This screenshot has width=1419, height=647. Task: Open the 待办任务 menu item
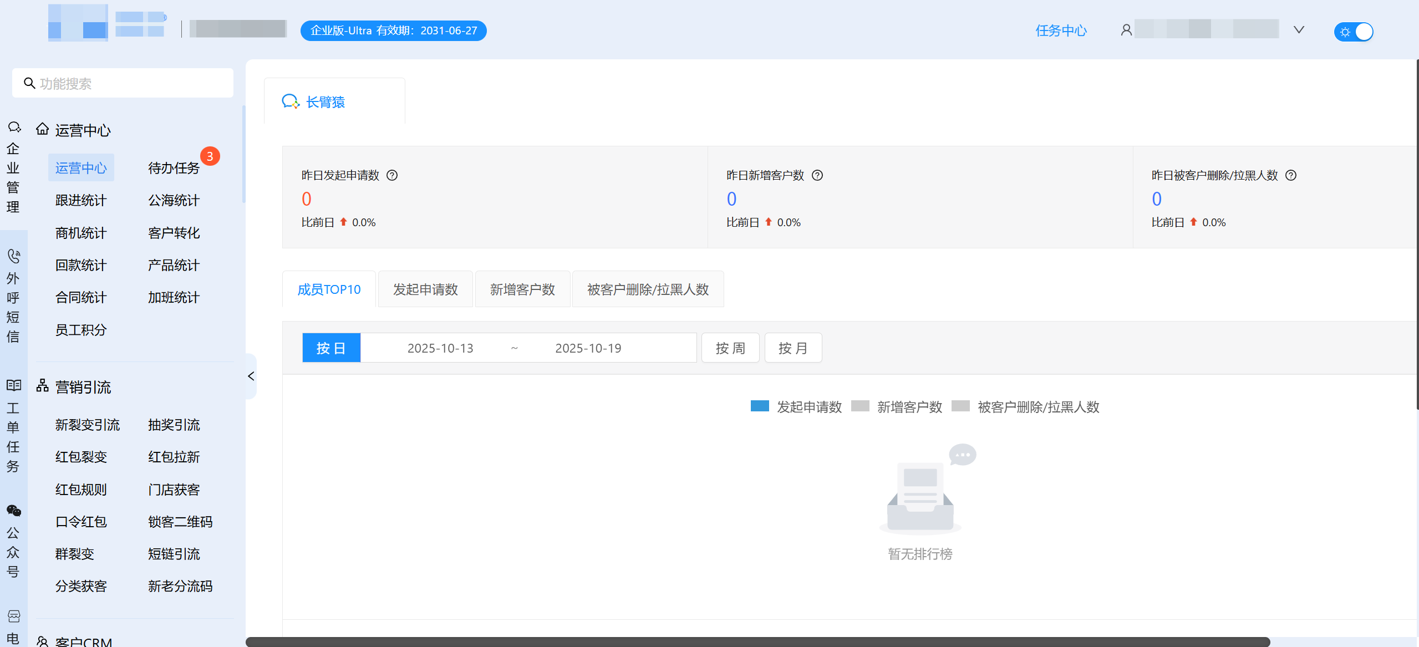coord(174,168)
